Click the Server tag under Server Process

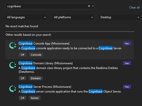34,98
